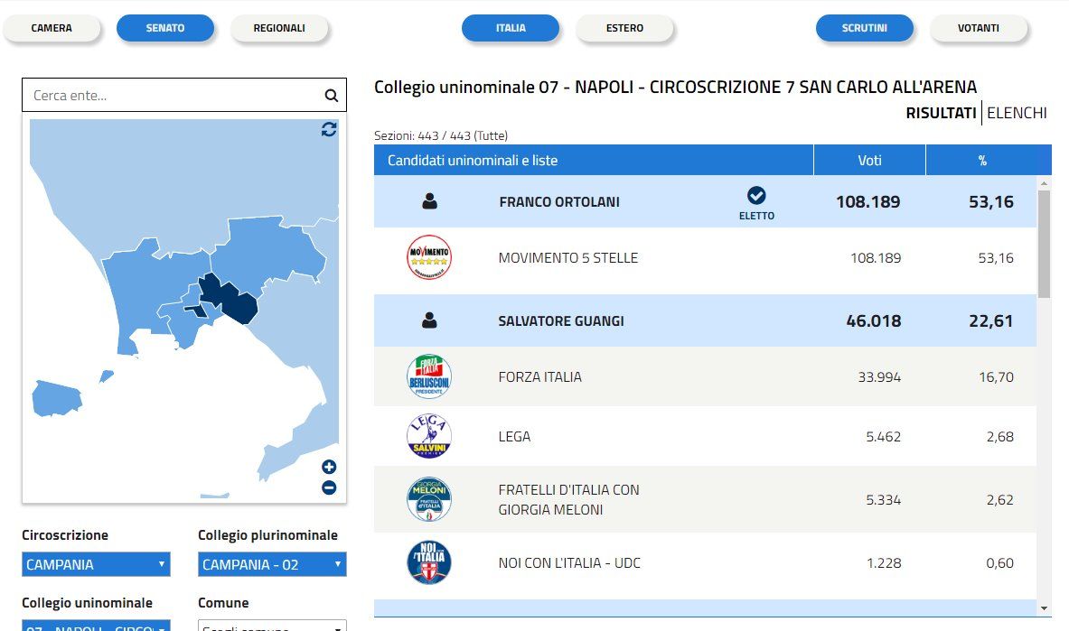Expand the Collegio plurinominale dropdown
Viewport: 1069px width, 631px height.
[271, 565]
